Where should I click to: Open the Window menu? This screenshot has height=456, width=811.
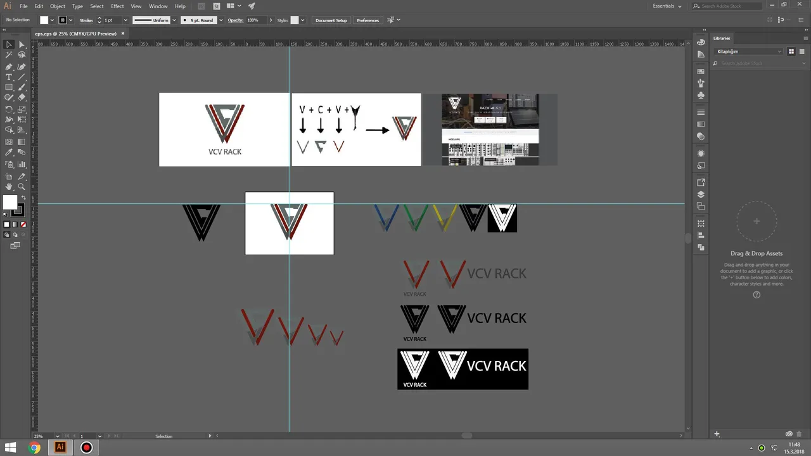click(x=158, y=6)
